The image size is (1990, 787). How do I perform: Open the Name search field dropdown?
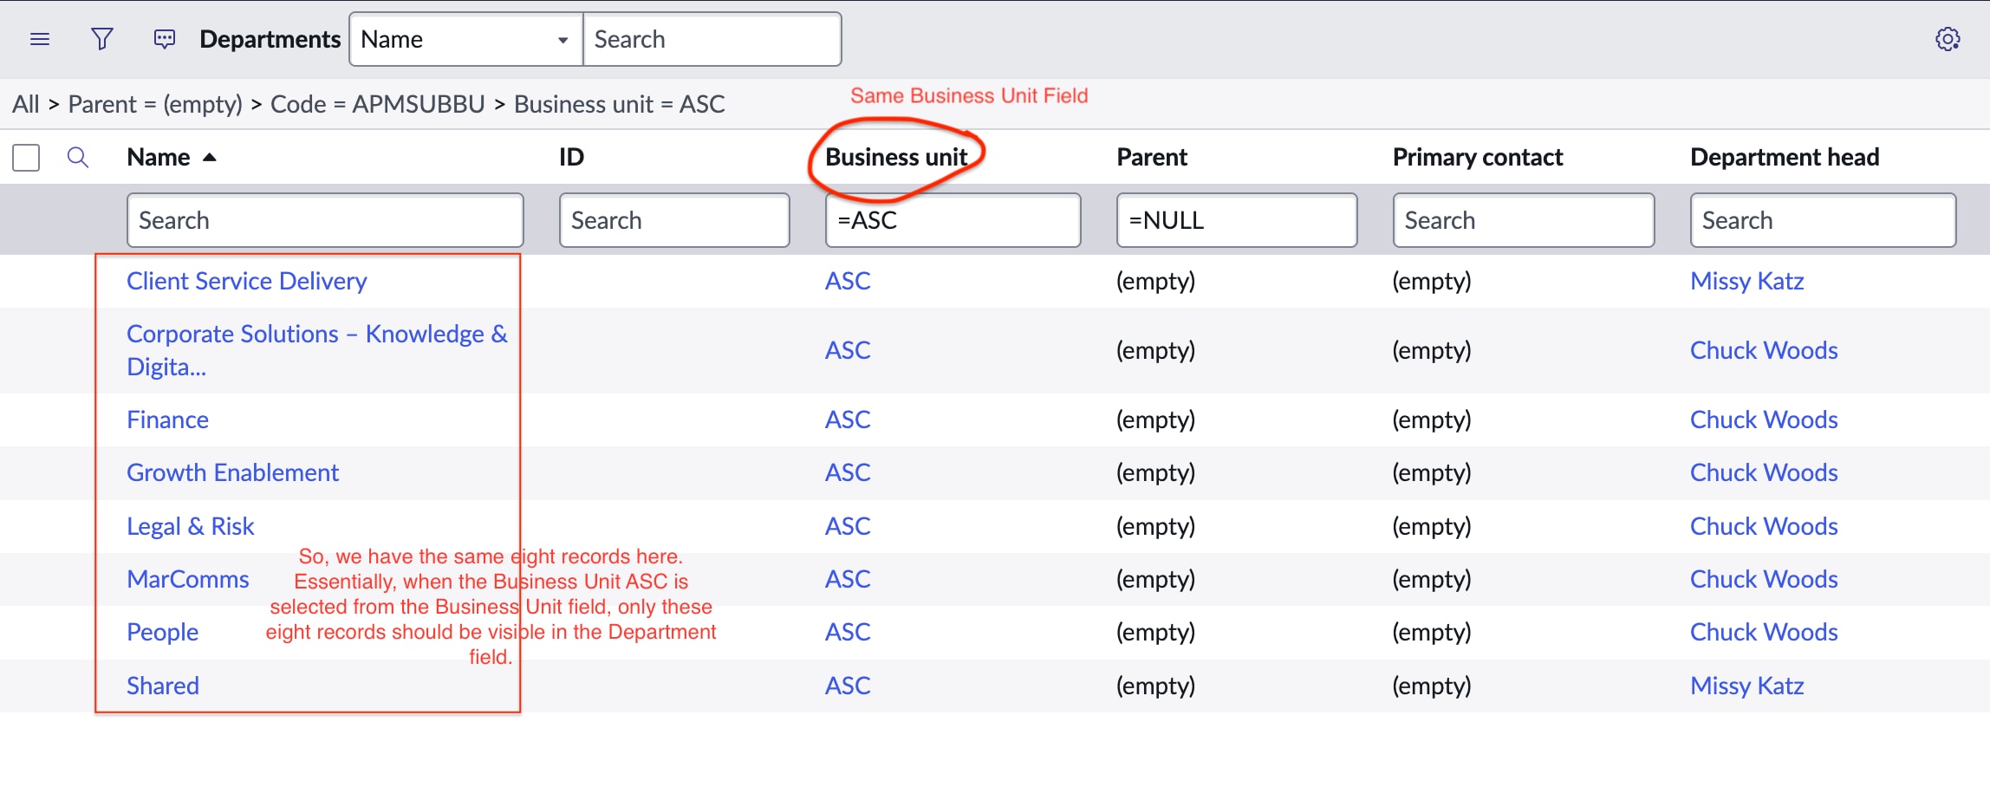pyautogui.click(x=465, y=39)
